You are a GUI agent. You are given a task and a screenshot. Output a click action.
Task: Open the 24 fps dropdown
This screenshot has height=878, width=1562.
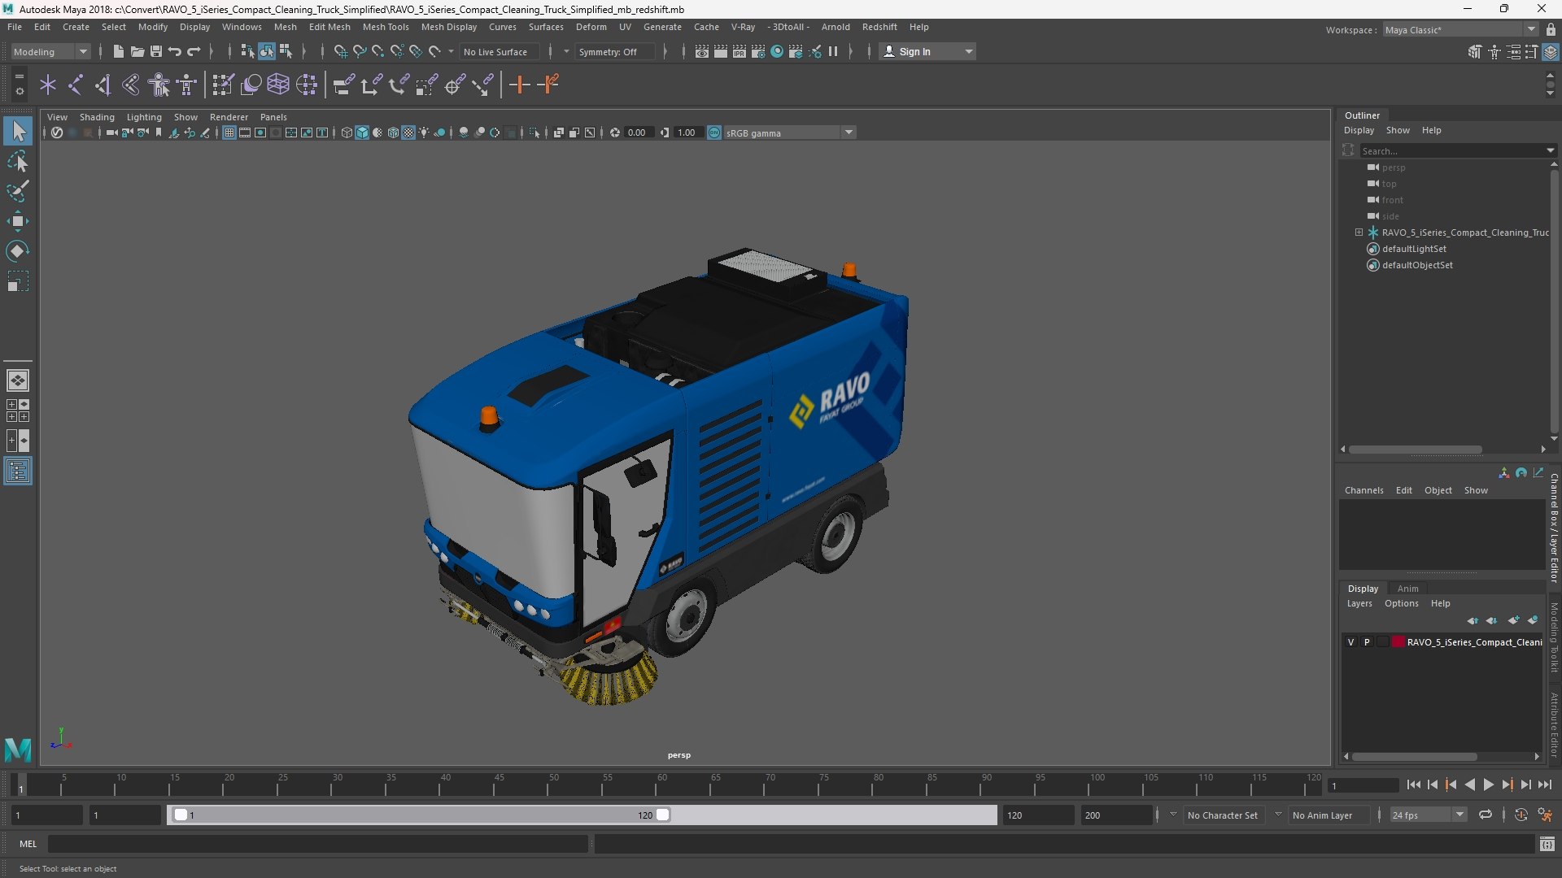pyautogui.click(x=1428, y=815)
